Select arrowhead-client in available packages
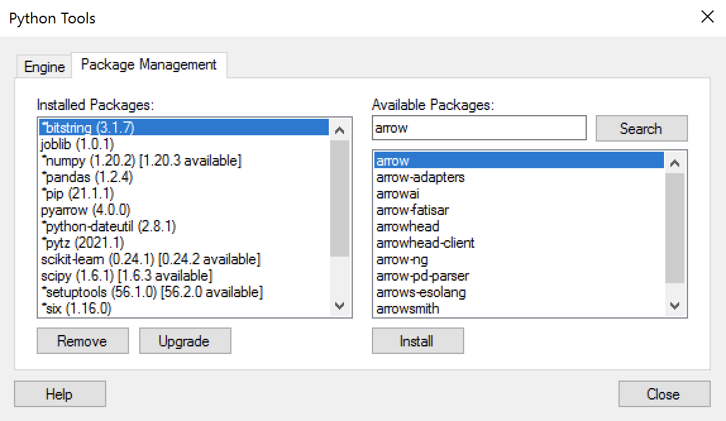This screenshot has height=421, width=726. pyautogui.click(x=519, y=243)
